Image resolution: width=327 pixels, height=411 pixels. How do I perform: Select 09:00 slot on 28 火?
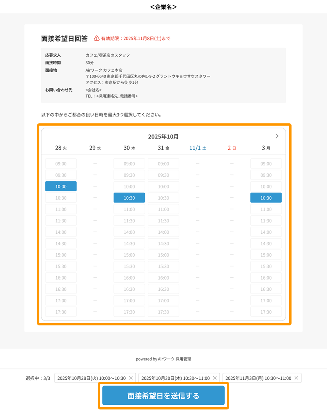(61, 163)
